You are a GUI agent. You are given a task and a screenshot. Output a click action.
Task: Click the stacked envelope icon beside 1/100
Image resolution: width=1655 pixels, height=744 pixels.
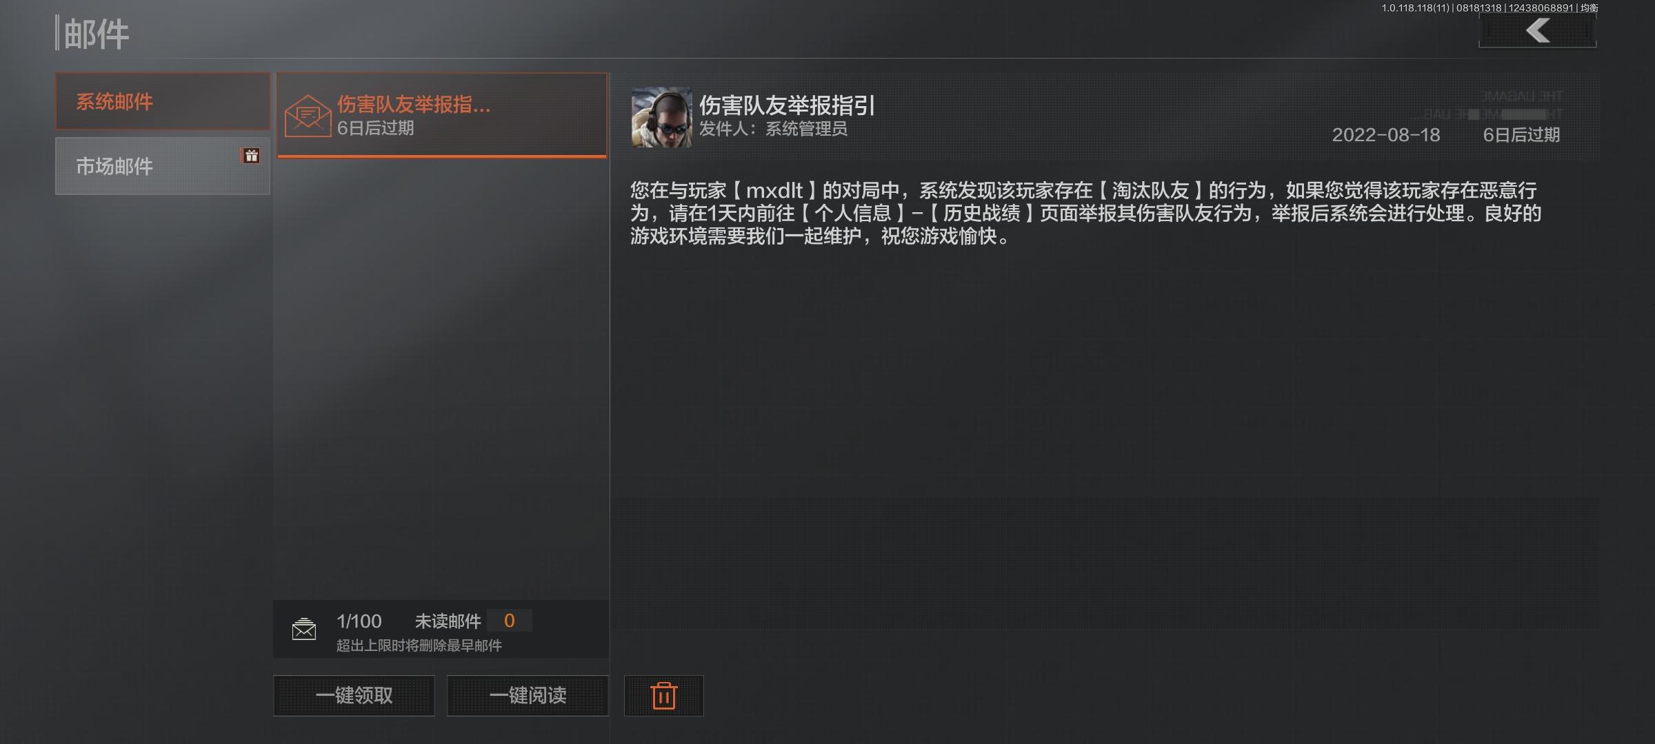[x=304, y=629]
